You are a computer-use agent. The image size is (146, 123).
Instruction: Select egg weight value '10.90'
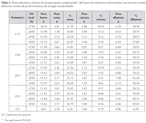click(43, 52)
